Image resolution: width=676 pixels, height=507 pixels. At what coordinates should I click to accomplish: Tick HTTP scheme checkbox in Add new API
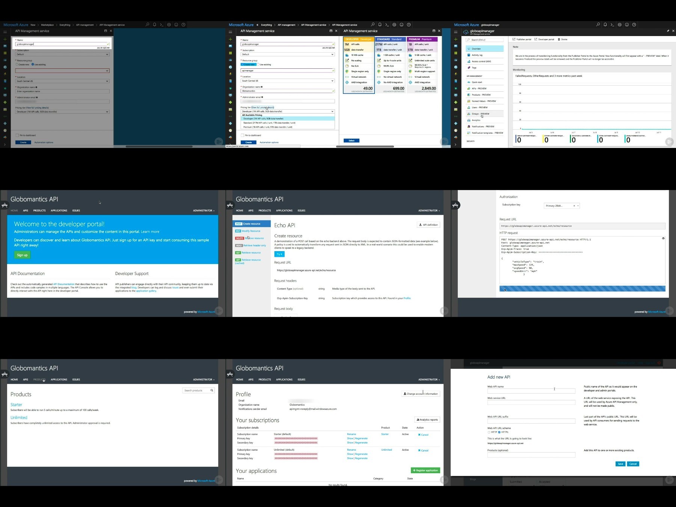click(x=489, y=432)
